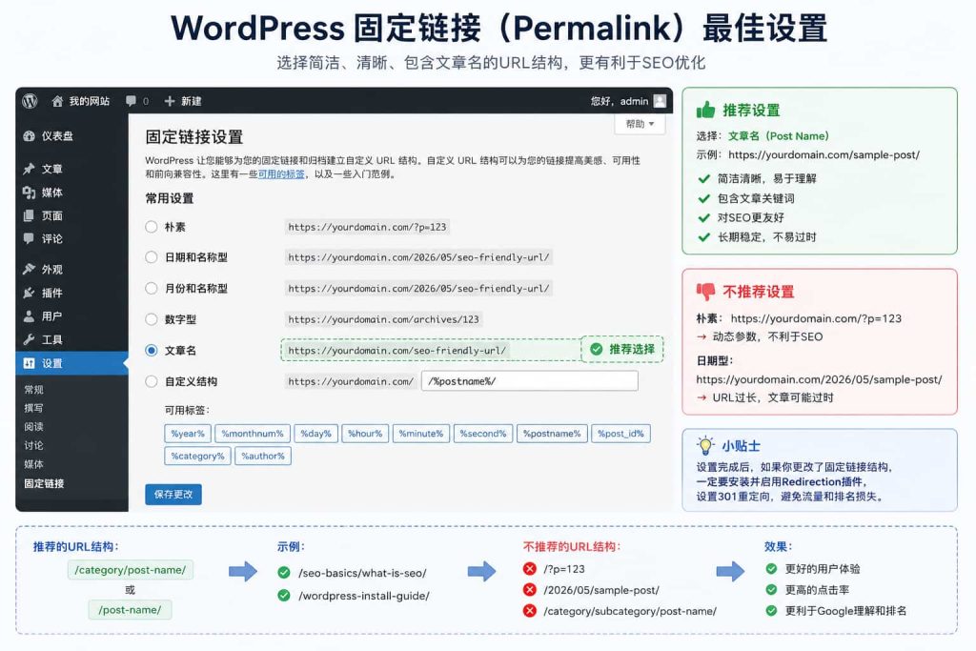
Task: Open the 阅读 settings submenu item
Action: 33,427
